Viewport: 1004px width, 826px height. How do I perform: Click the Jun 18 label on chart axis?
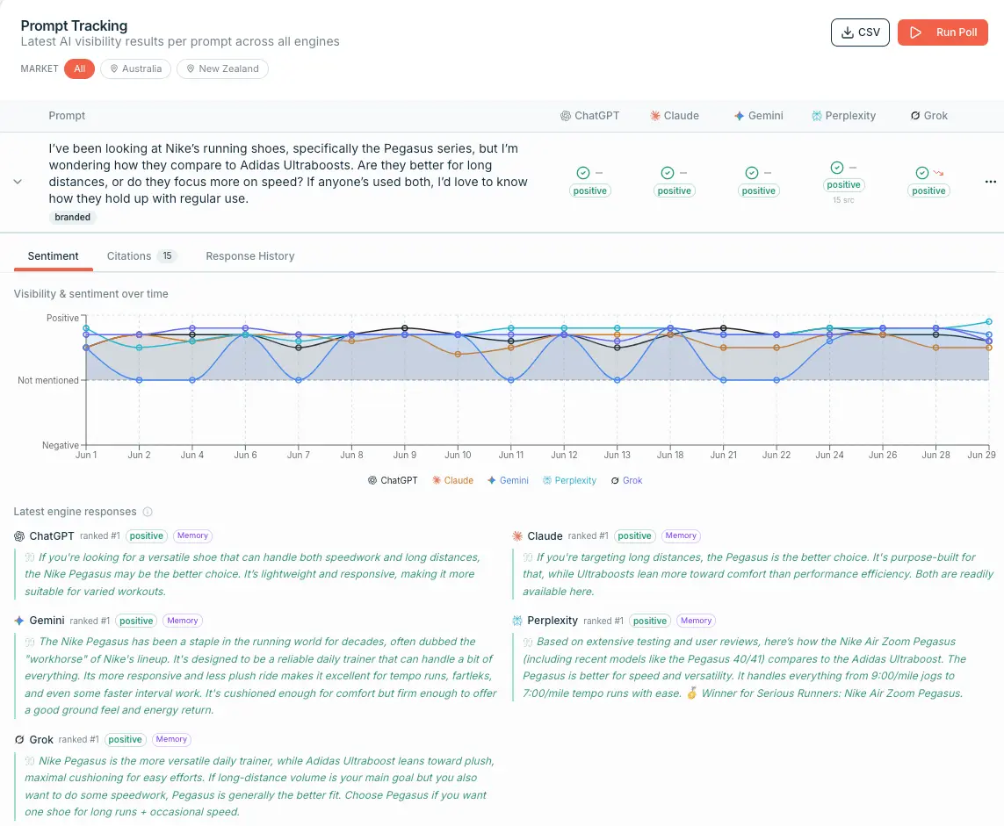[x=670, y=455]
